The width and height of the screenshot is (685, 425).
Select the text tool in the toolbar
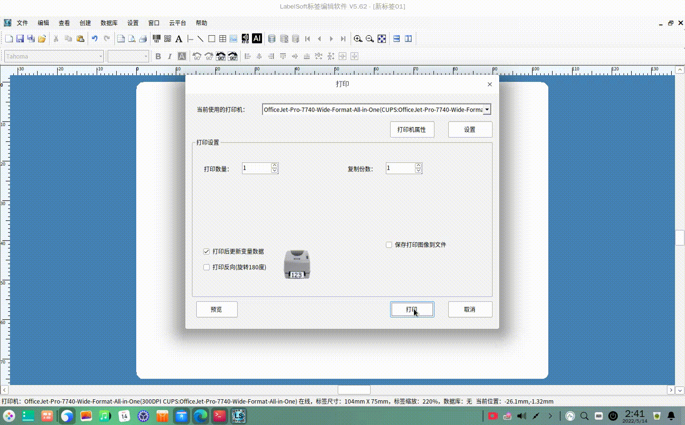point(179,39)
